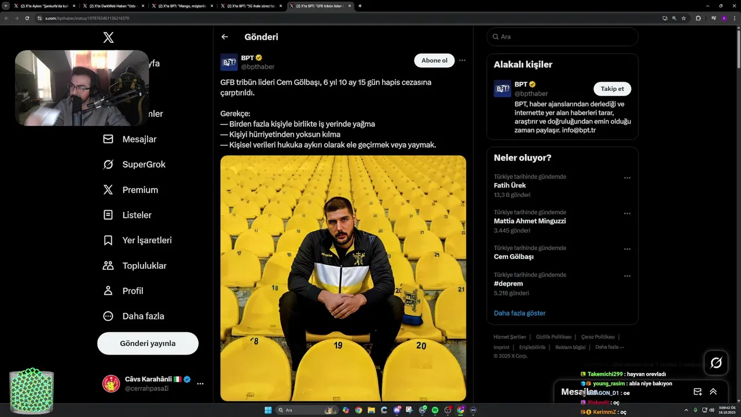Image resolution: width=741 pixels, height=417 pixels.
Task: Open Topluluklar in the sidebar
Action: tap(134, 266)
